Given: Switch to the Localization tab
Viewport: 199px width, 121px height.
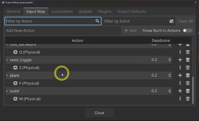Looking at the screenshot, I should tap(62, 12).
